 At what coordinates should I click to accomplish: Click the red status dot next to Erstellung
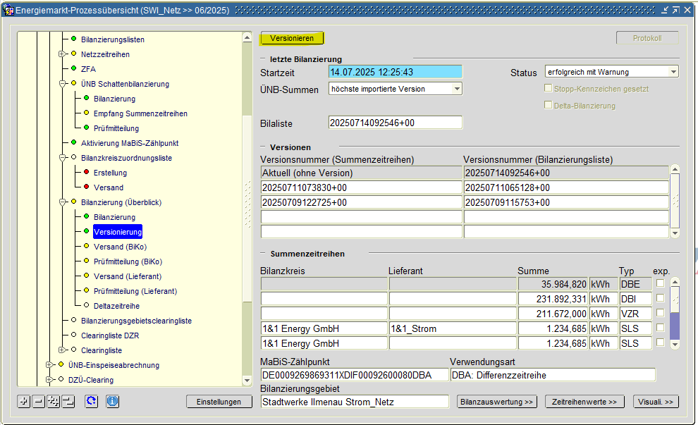pyautogui.click(x=86, y=173)
